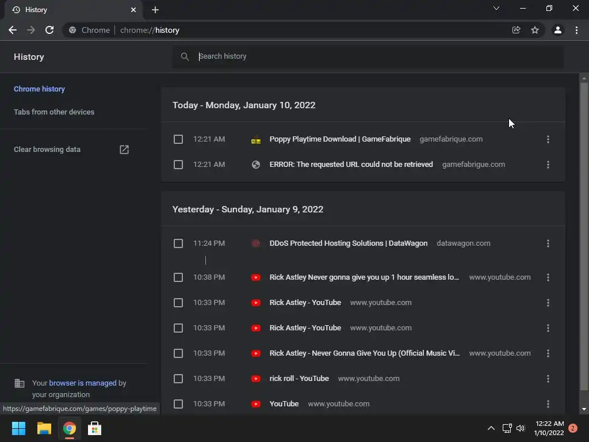Viewport: 589px width, 442px height.
Task: Click the history page vertical scrollbar
Action: [584, 230]
